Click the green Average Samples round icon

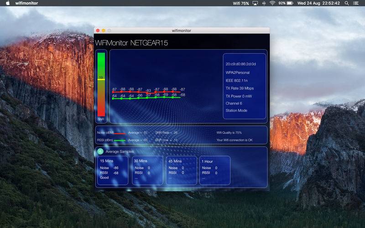point(100,151)
